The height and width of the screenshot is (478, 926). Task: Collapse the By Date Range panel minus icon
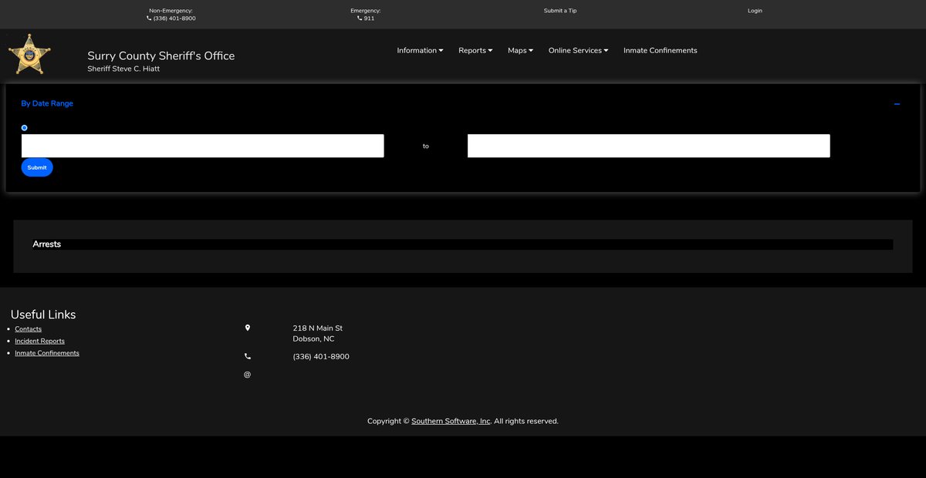point(897,104)
